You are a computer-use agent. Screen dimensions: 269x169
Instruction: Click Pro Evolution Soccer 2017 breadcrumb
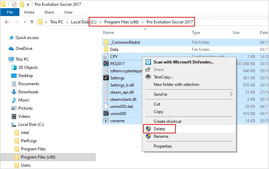coord(170,22)
